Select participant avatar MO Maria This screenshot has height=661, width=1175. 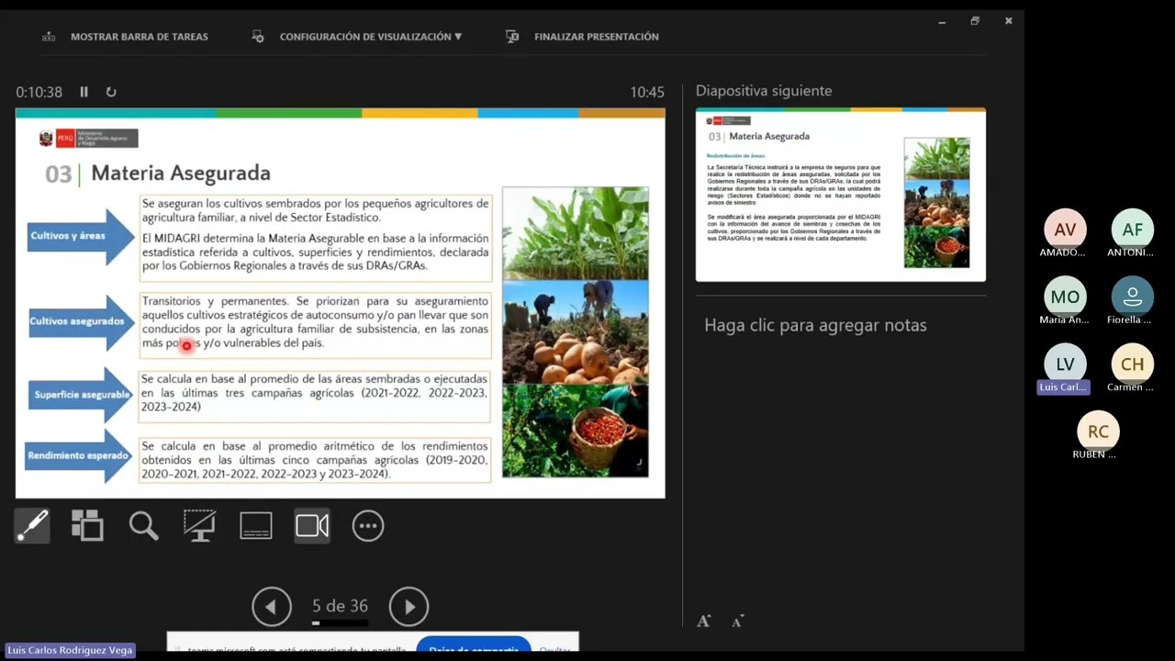pyautogui.click(x=1065, y=297)
